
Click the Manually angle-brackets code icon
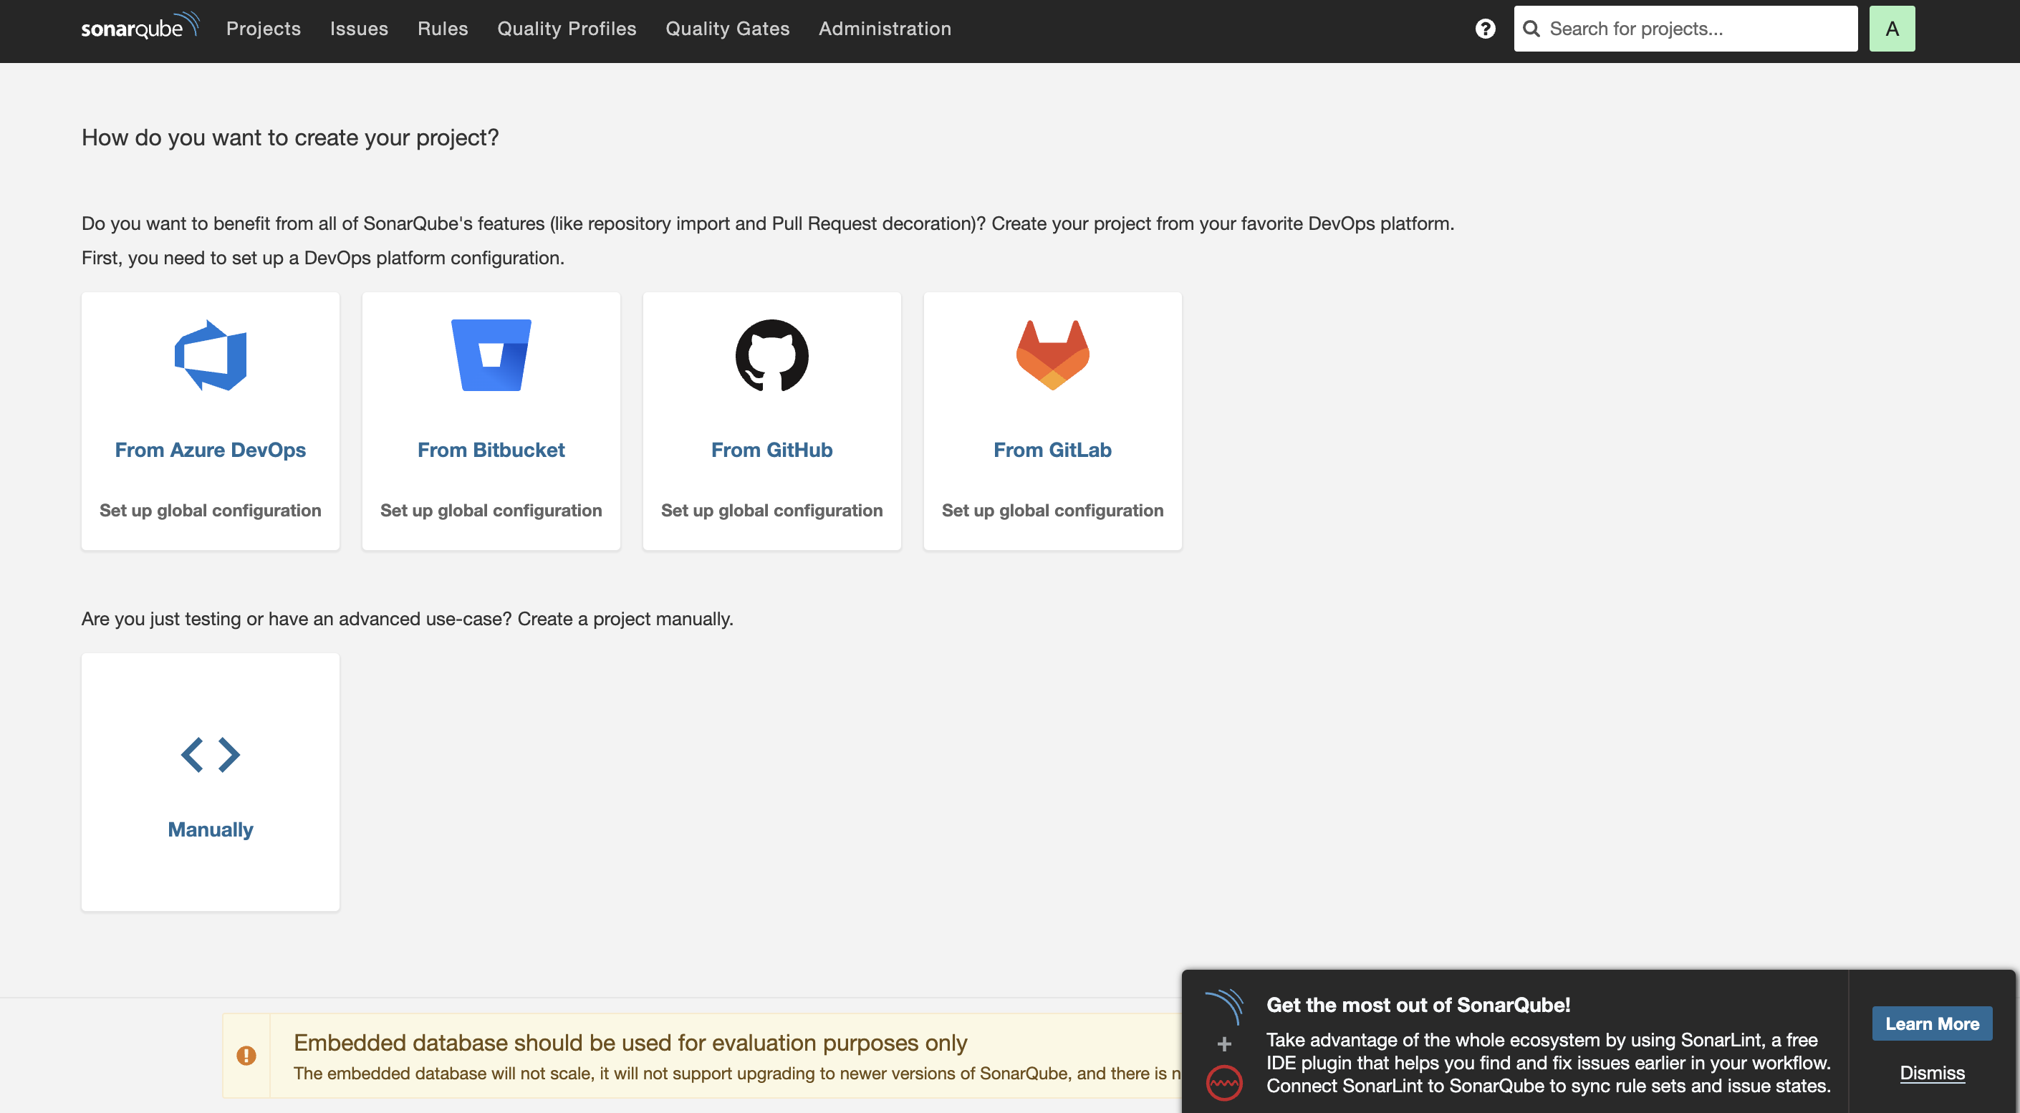tap(210, 755)
